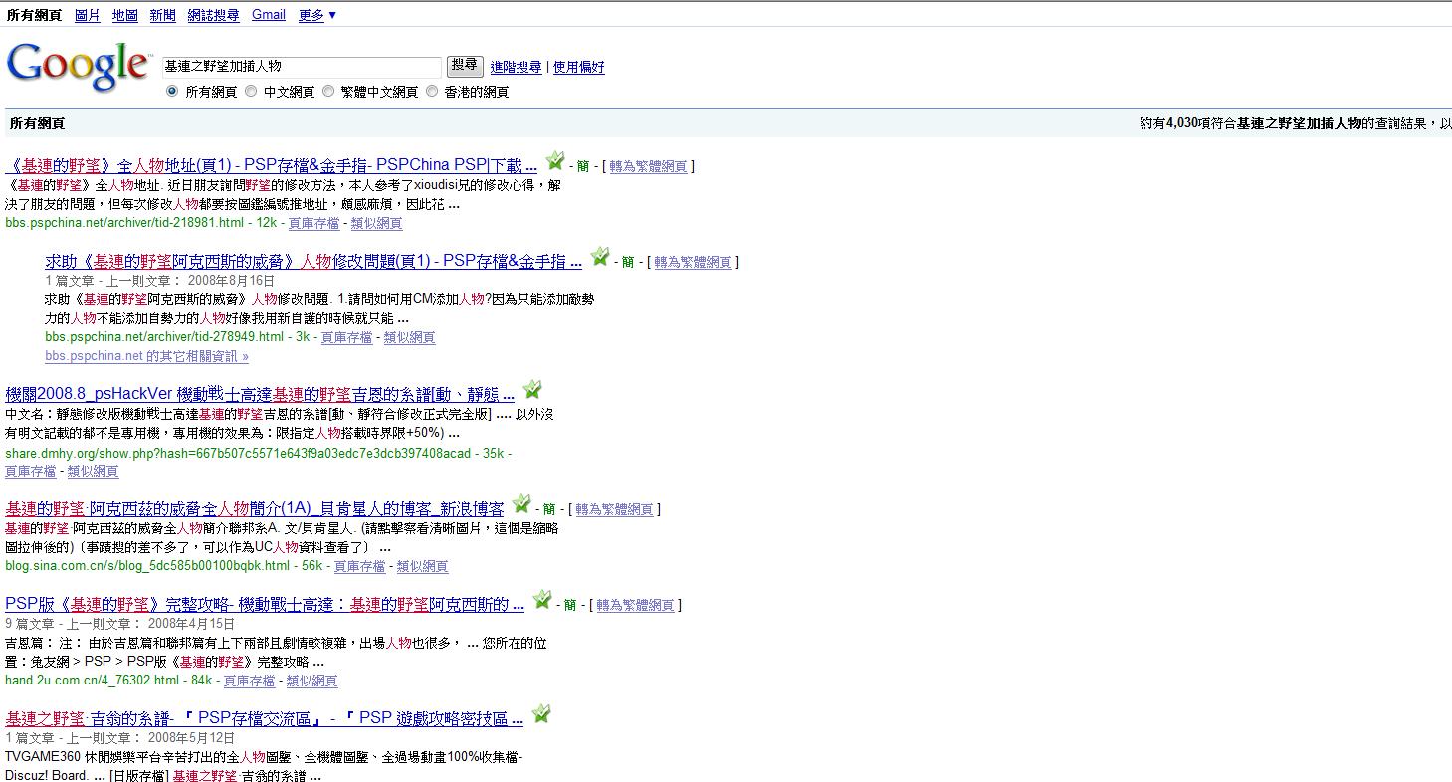
Task: Click the 搜尋 search button
Action: [x=464, y=66]
